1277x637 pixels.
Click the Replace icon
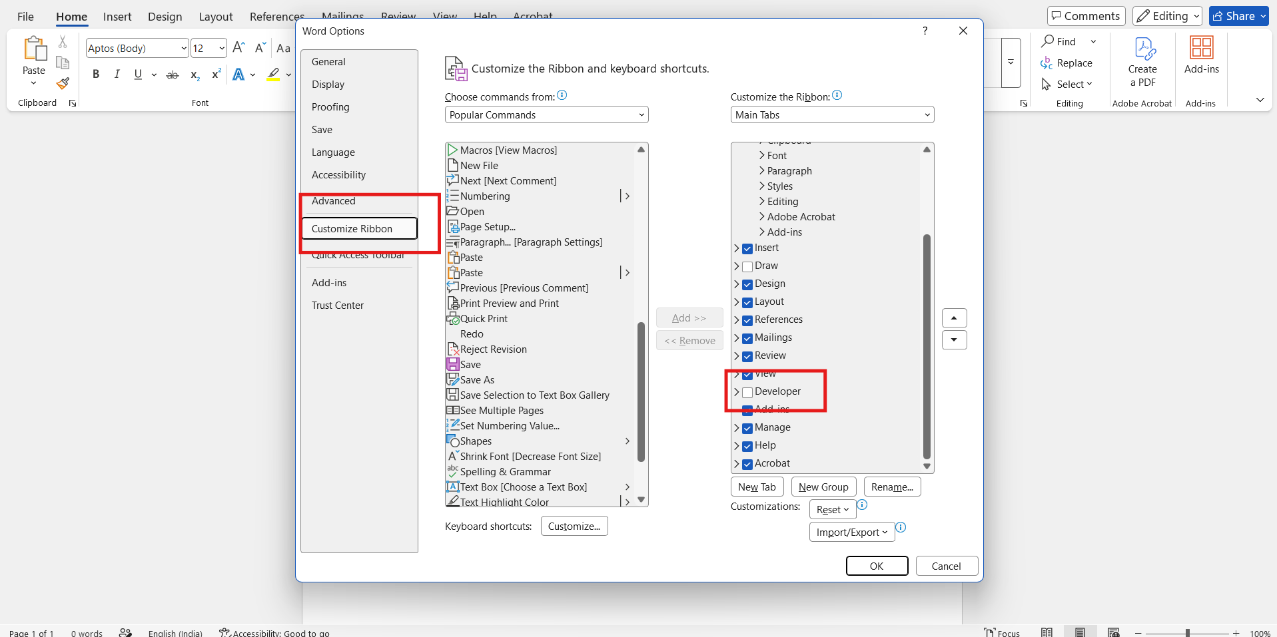[1047, 63]
